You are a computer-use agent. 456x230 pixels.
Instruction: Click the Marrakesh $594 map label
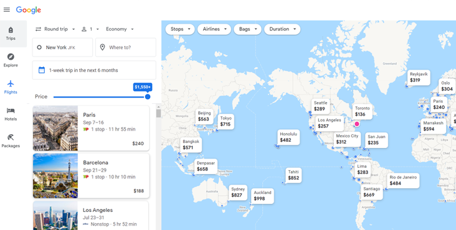point(433,126)
